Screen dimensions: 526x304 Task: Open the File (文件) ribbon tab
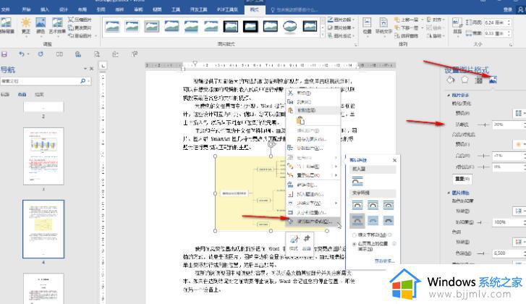tap(6, 9)
